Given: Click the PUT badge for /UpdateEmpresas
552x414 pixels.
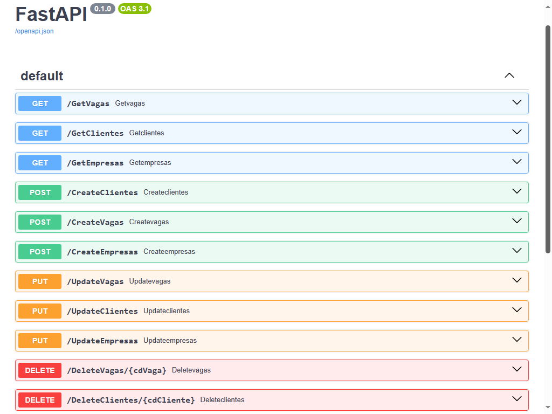Looking at the screenshot, I should click(40, 341).
